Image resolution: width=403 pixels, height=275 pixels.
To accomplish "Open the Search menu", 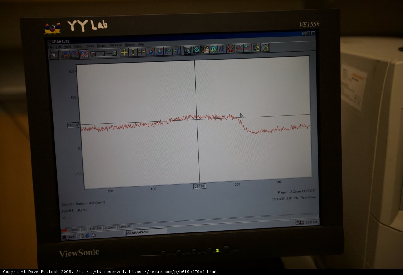I will [101, 46].
